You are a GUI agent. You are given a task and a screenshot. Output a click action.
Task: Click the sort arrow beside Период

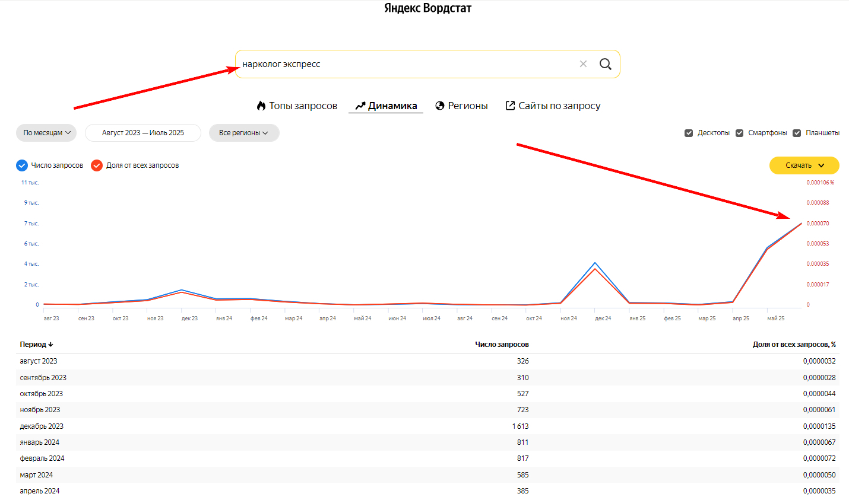(51, 345)
